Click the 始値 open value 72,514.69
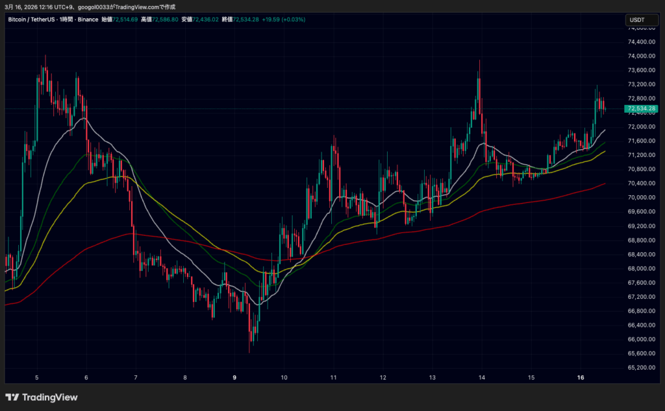The width and height of the screenshot is (665, 411). (x=125, y=20)
